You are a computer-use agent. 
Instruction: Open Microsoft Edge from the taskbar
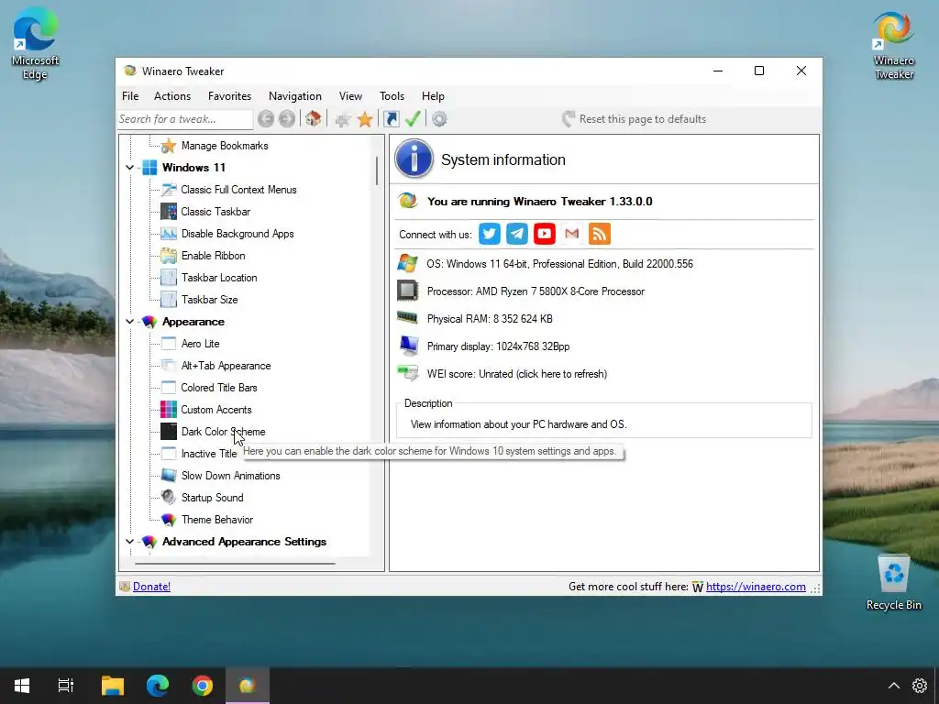pyautogui.click(x=158, y=686)
